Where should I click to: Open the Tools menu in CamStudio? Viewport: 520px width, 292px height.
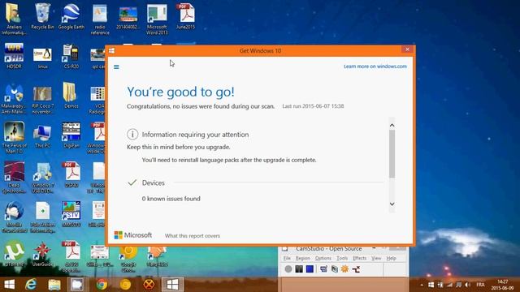coord(342,258)
